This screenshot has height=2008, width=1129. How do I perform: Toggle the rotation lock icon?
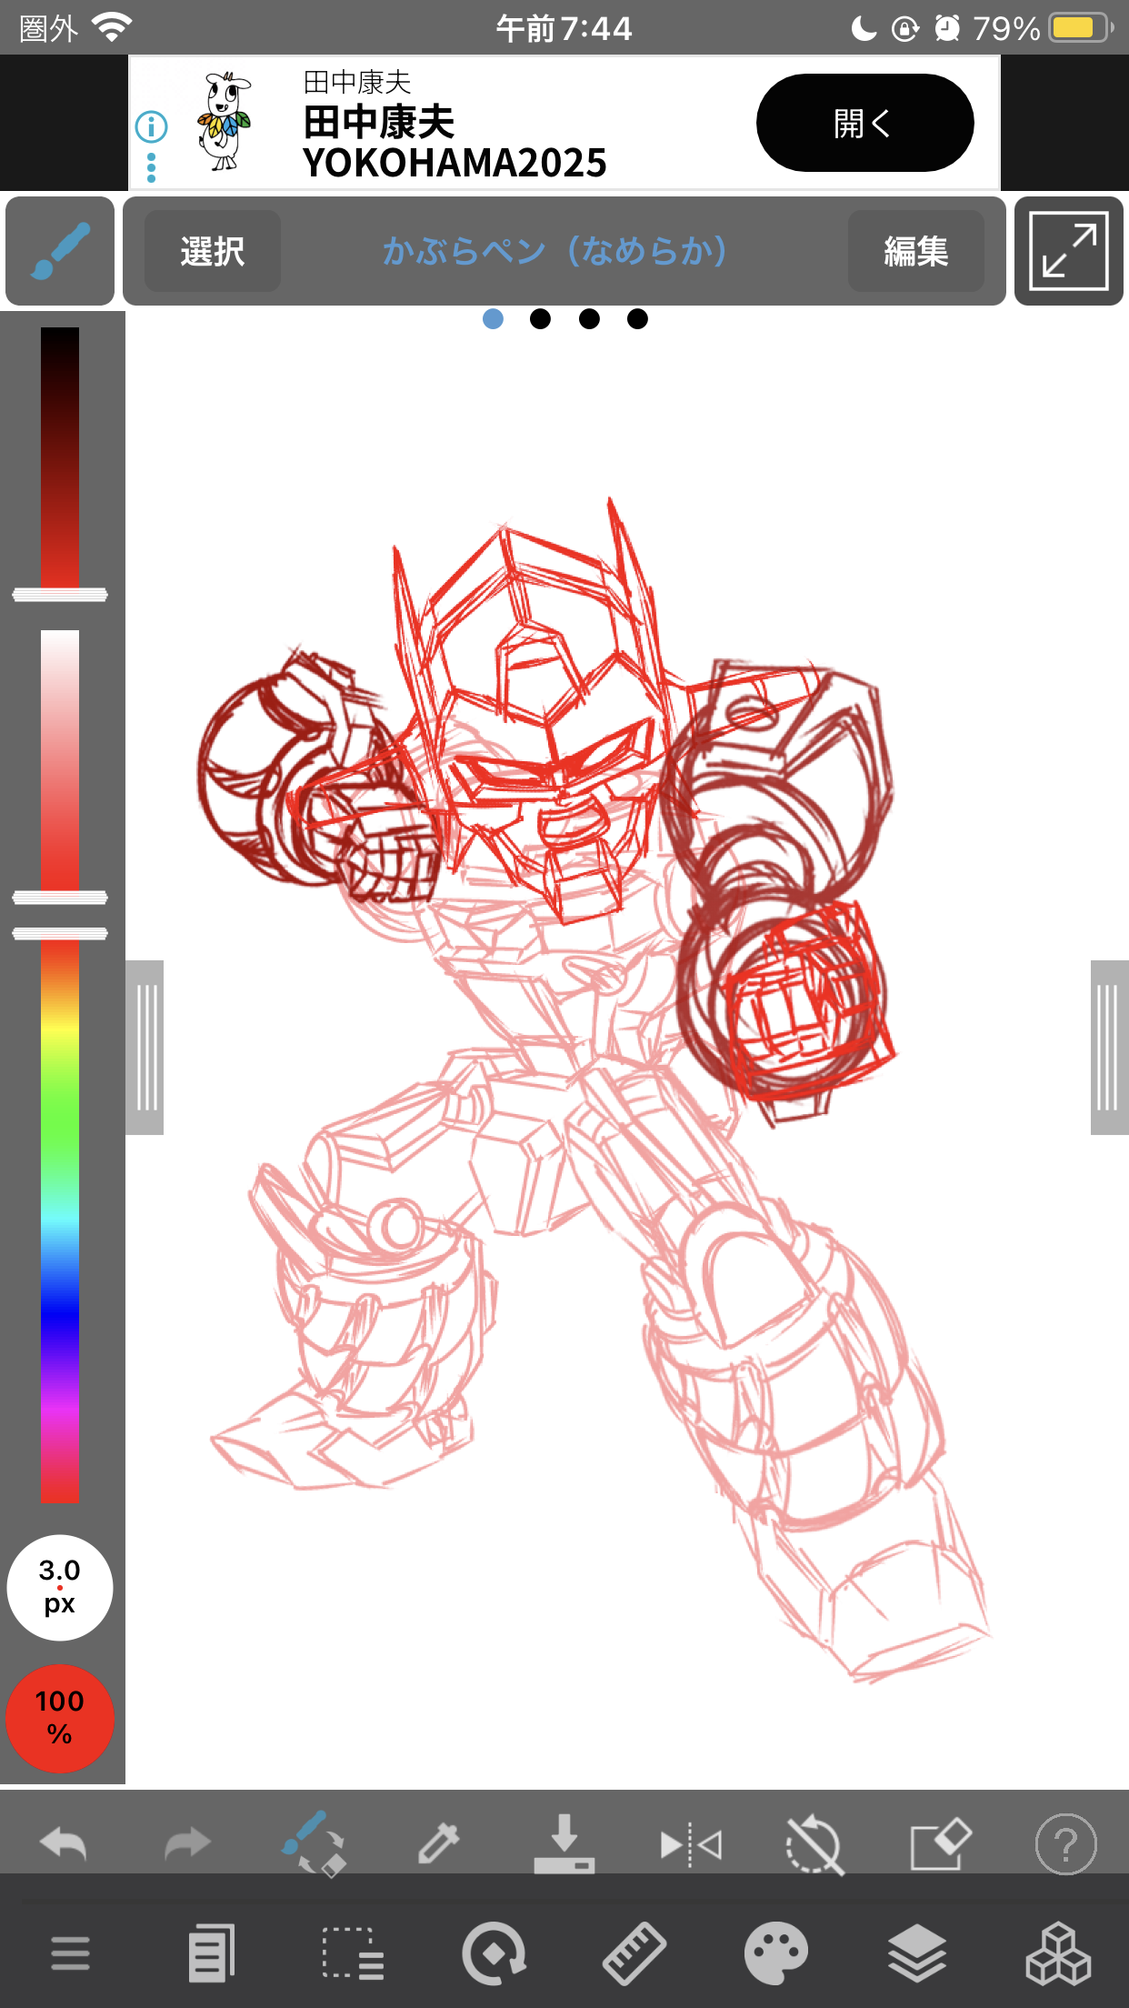[x=814, y=1844]
